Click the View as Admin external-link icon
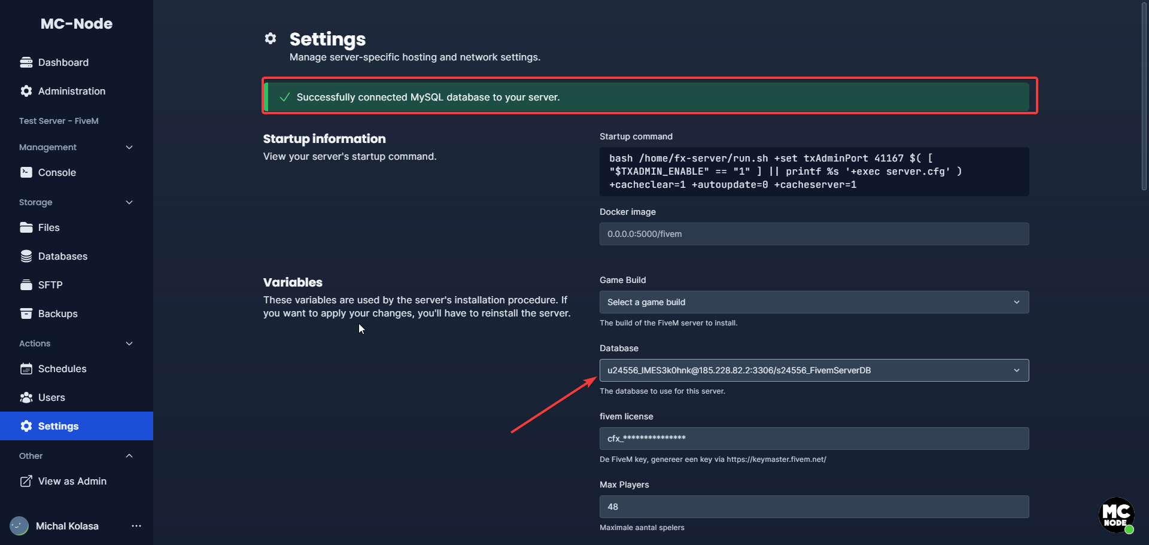 pyautogui.click(x=26, y=481)
